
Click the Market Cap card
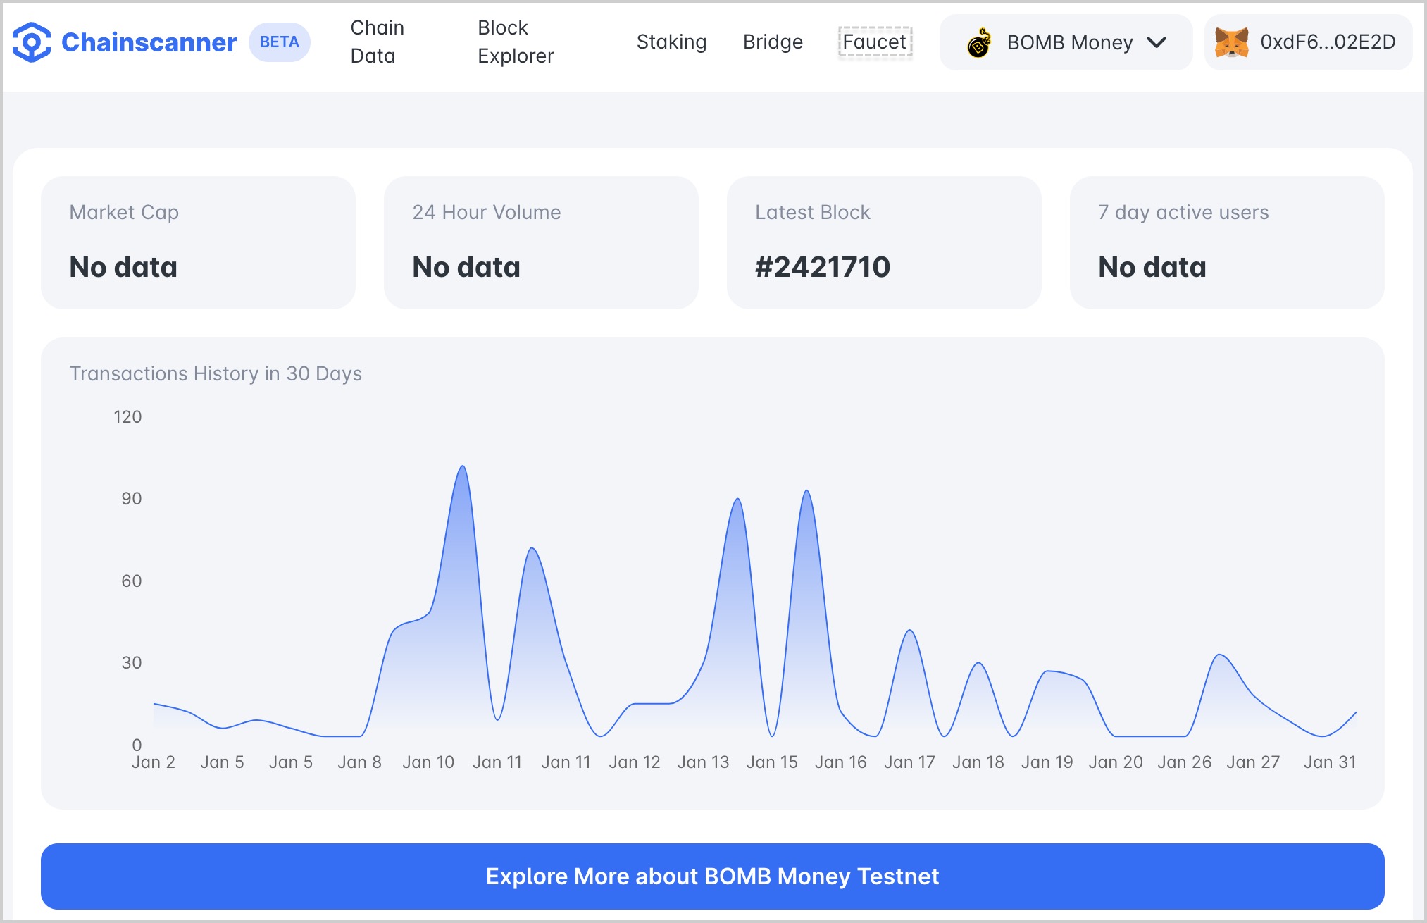tap(198, 242)
